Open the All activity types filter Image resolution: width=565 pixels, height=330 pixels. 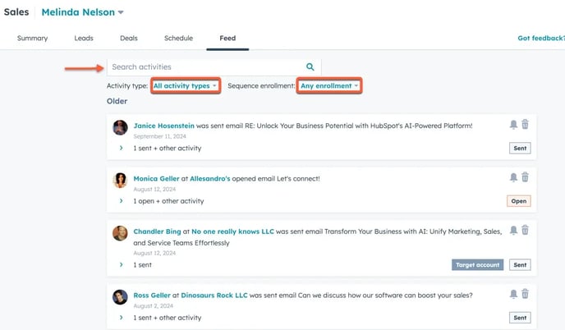pyautogui.click(x=186, y=85)
